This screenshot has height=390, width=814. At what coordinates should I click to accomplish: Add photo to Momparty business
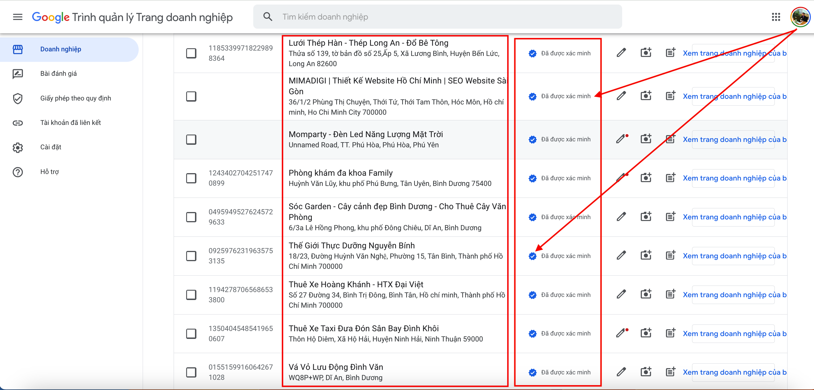646,139
